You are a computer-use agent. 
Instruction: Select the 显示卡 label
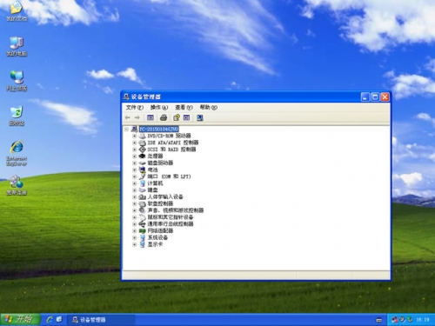click(155, 244)
